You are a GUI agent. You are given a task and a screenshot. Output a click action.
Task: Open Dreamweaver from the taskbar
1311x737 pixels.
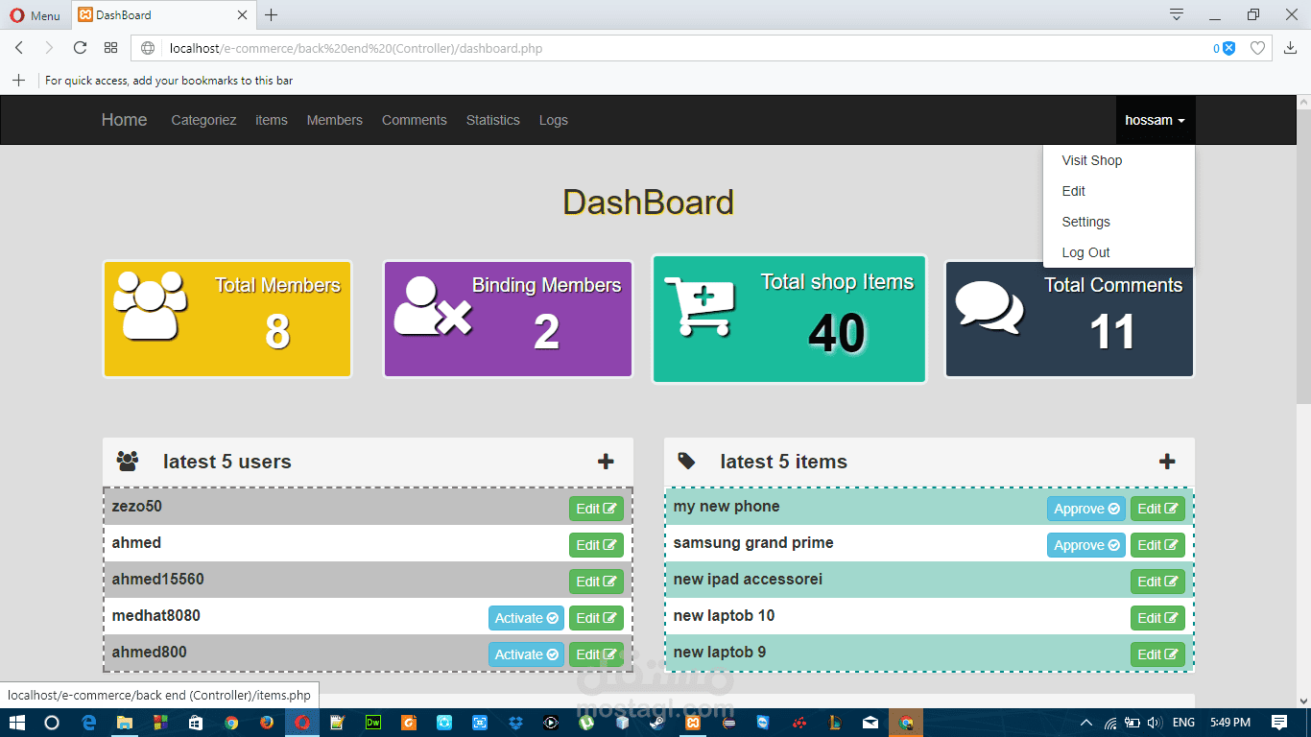373,723
